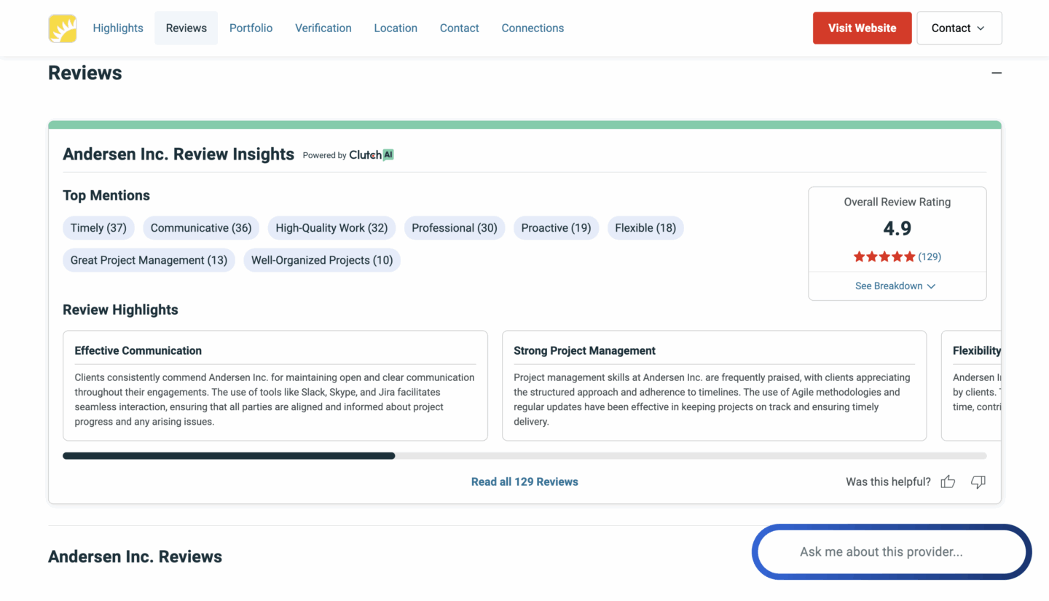Screen dimensions: 1049x601
Task: Click the Effective Communication highlight card
Action: 275,385
